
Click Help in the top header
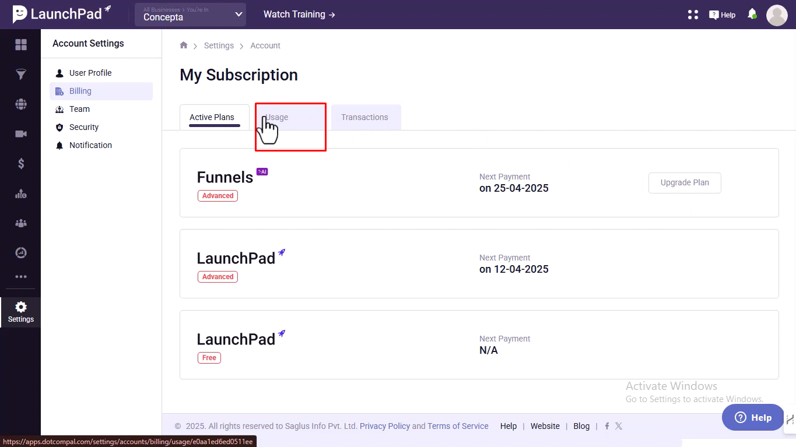tap(722, 15)
